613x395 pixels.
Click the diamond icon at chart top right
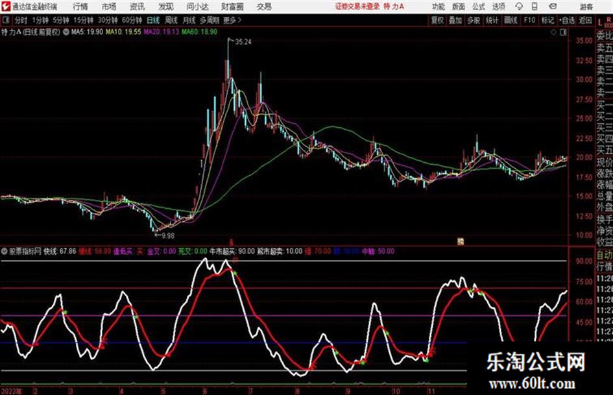(553, 32)
